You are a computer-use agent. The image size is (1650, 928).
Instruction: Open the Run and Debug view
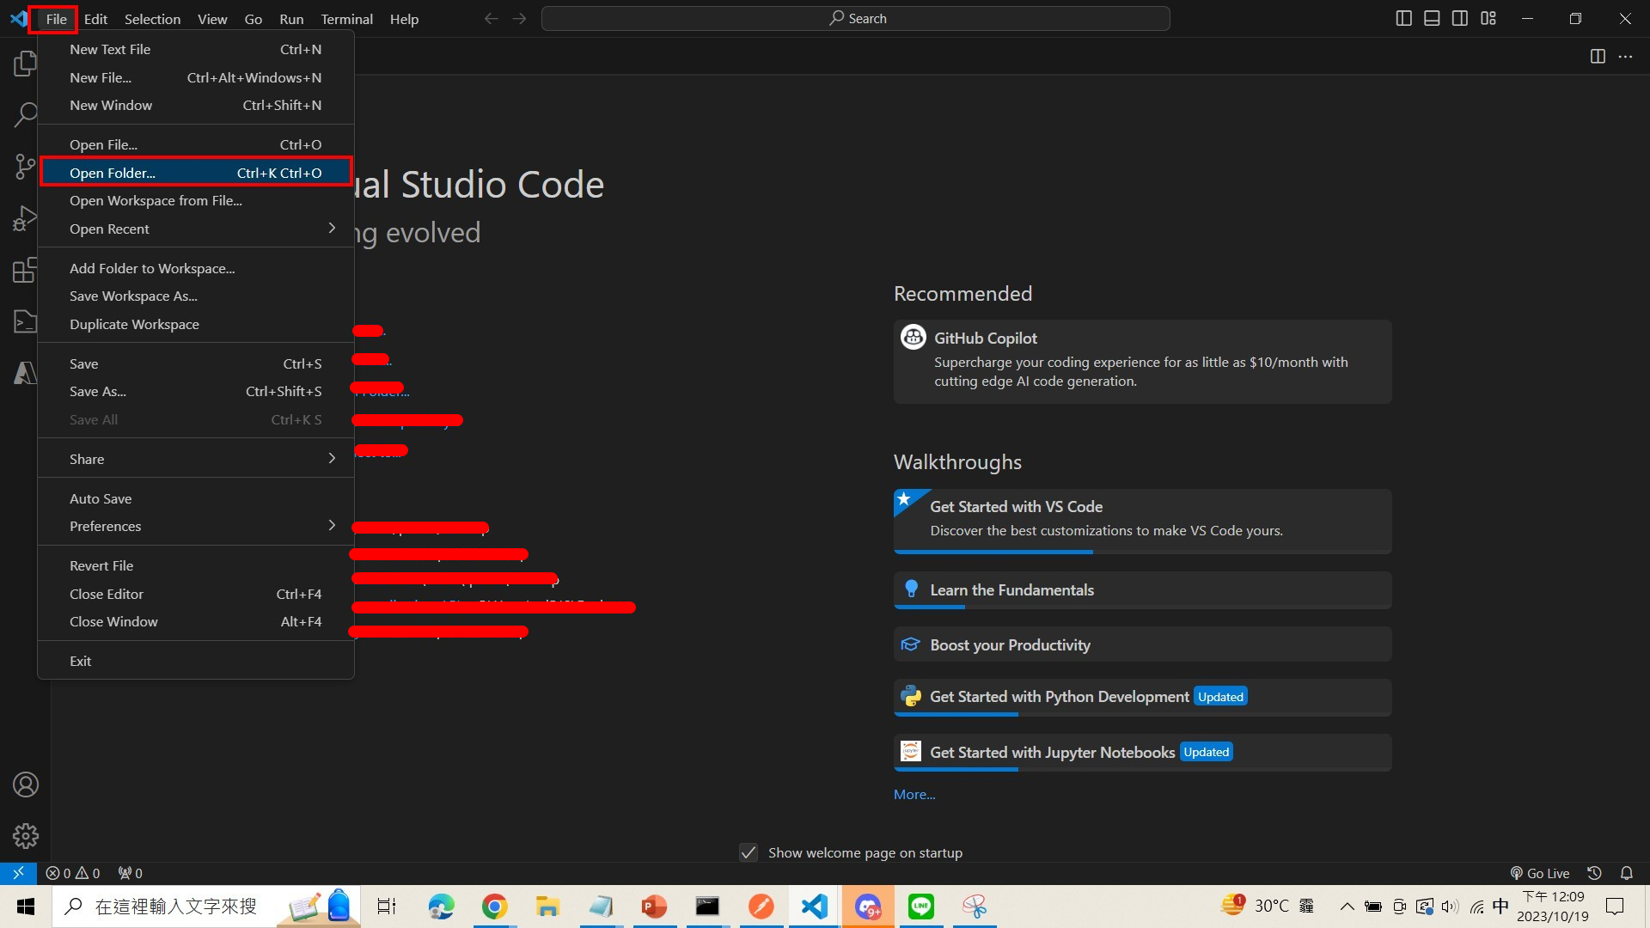[x=26, y=218]
